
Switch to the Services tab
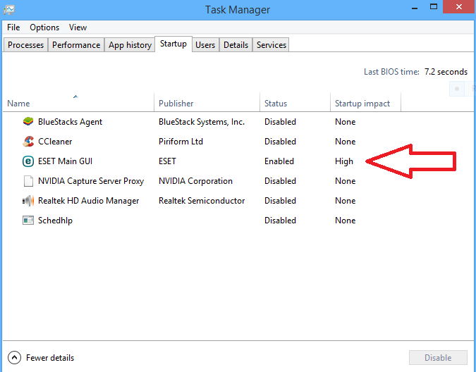pos(271,45)
